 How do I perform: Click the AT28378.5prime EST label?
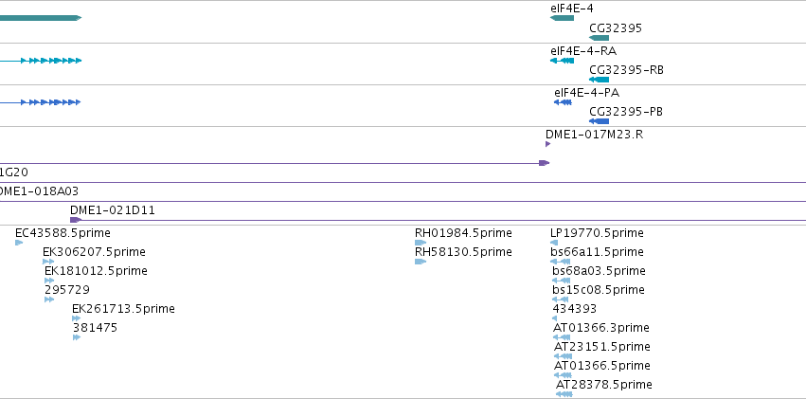(x=604, y=385)
